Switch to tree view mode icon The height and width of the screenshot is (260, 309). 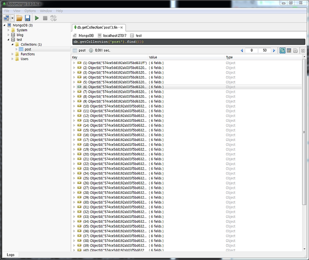(282, 51)
